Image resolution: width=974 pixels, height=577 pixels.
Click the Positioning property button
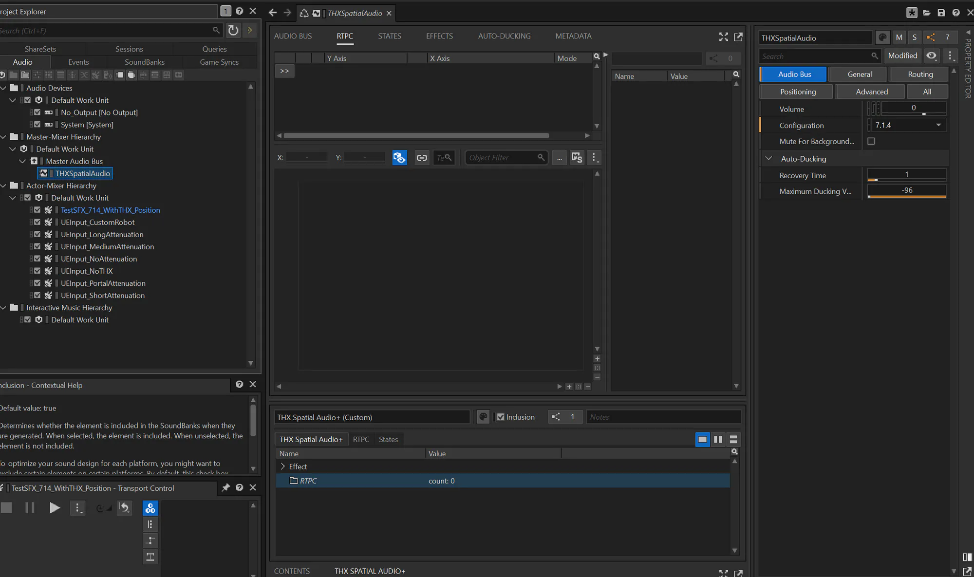797,92
